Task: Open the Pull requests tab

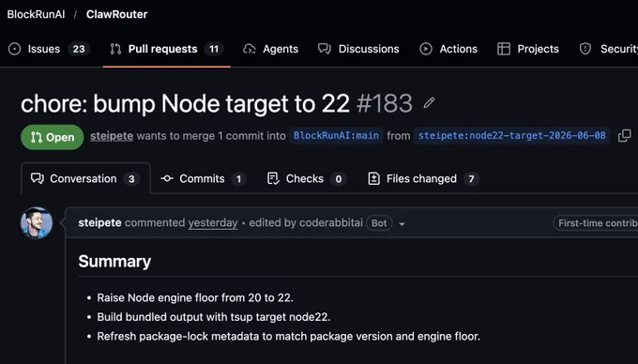Action: pos(167,49)
